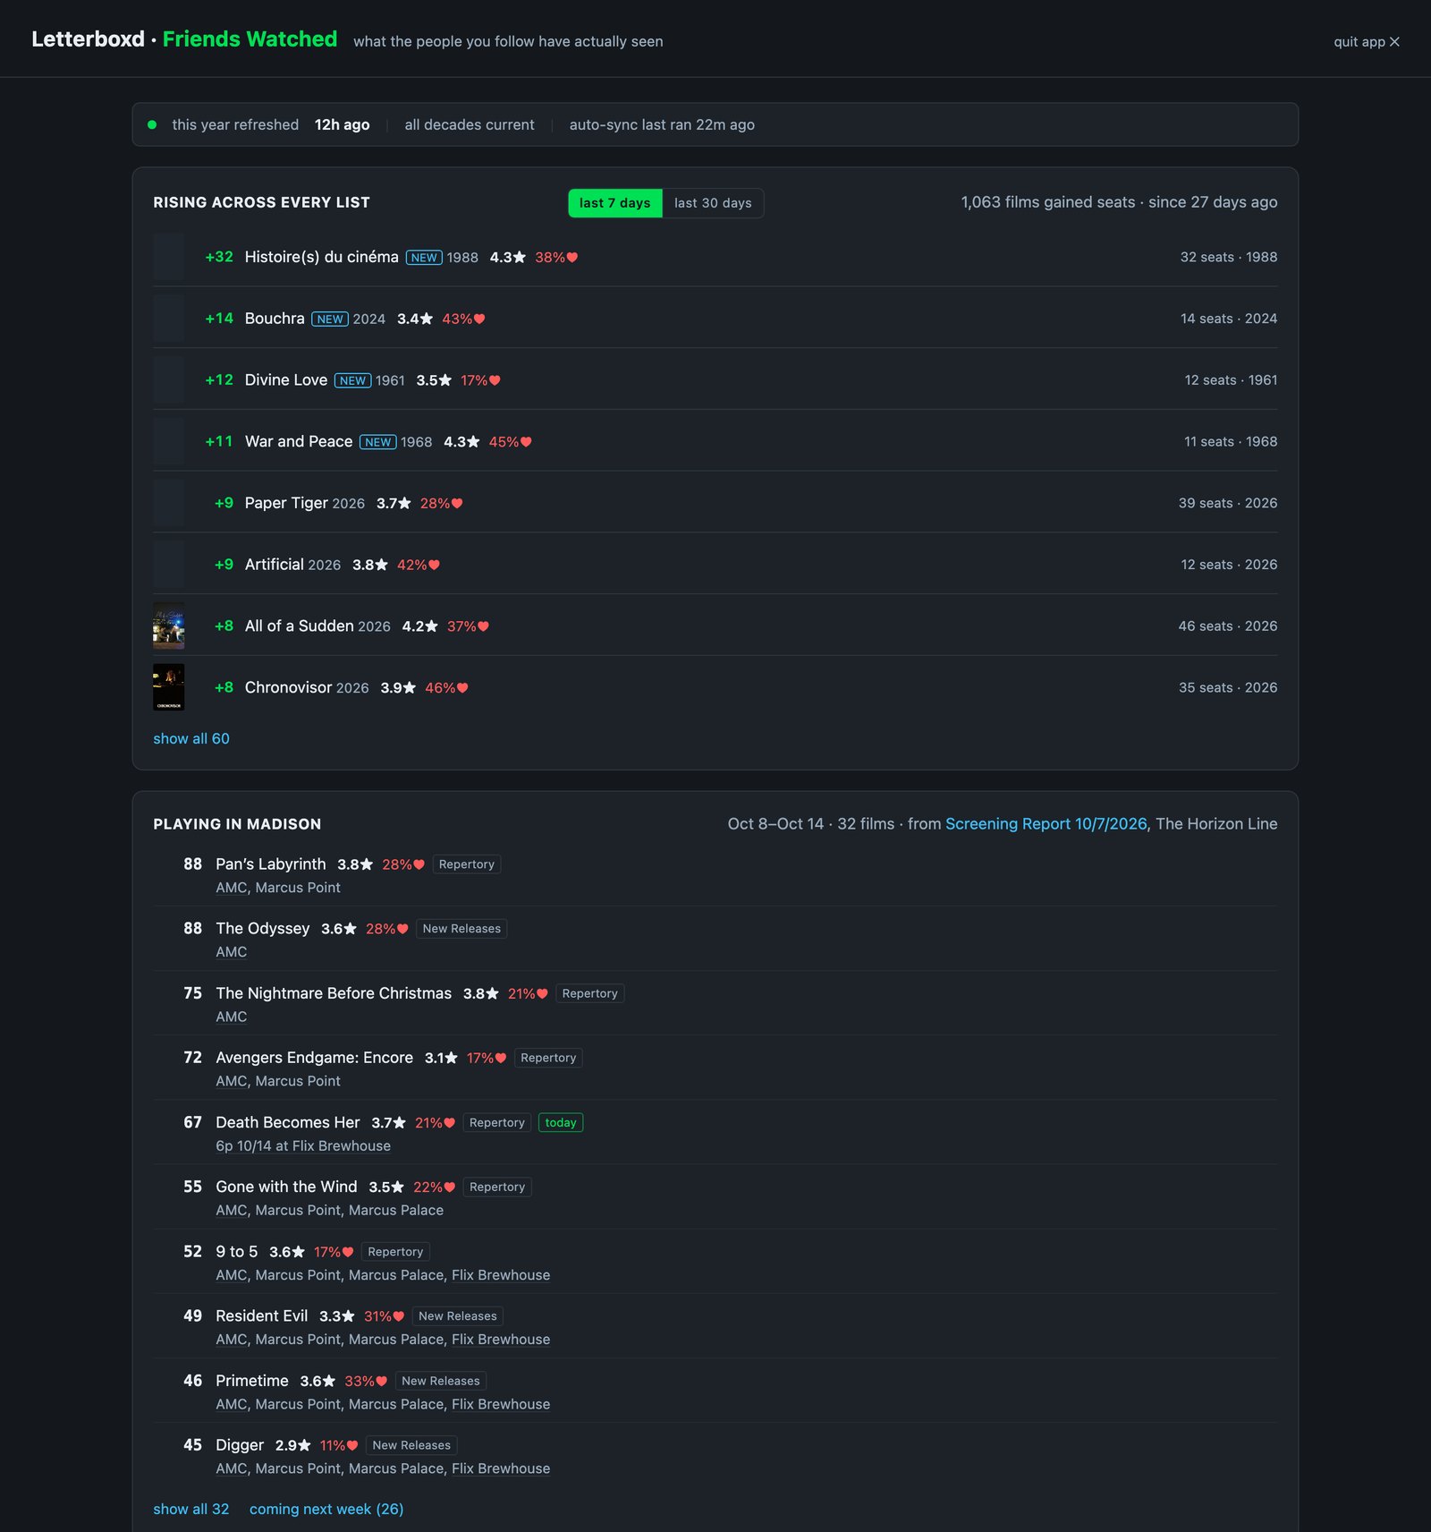Click the Chronovisor poster thumbnail

pyautogui.click(x=168, y=687)
